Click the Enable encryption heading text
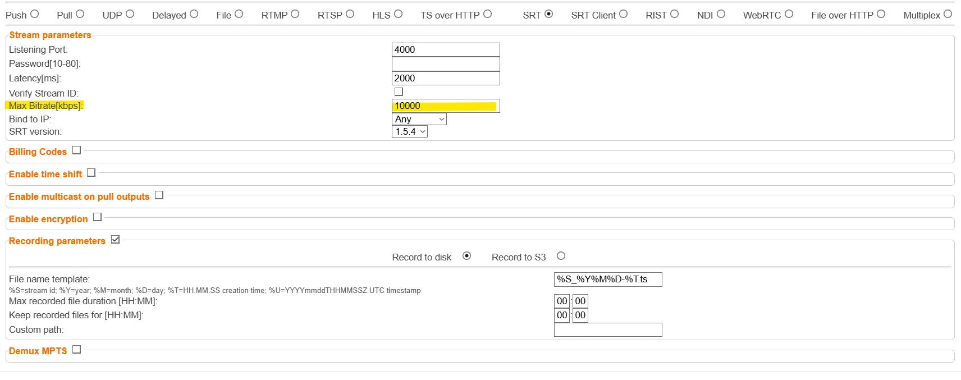The width and height of the screenshot is (961, 380). click(48, 219)
